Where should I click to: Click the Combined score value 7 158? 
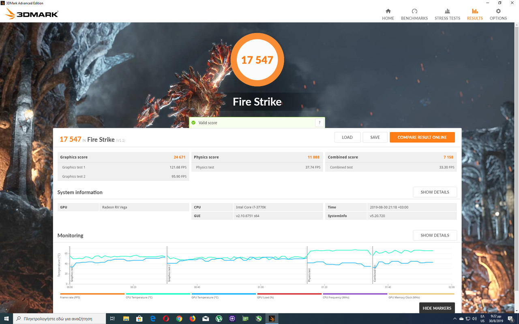[448, 157]
